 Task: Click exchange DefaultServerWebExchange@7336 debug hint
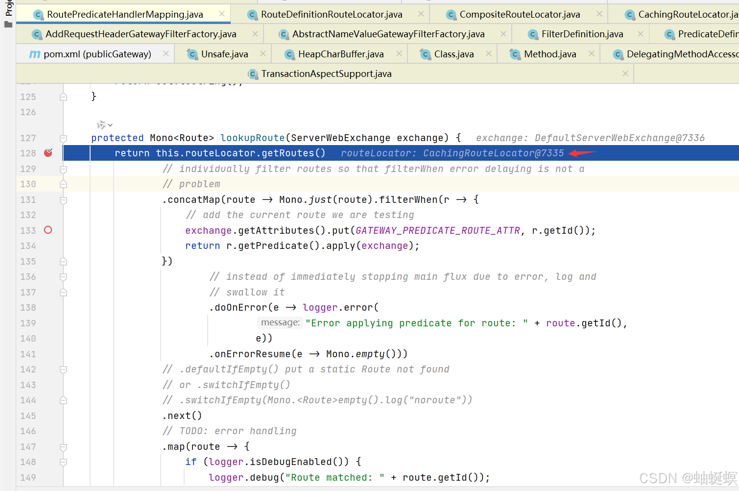coord(590,138)
